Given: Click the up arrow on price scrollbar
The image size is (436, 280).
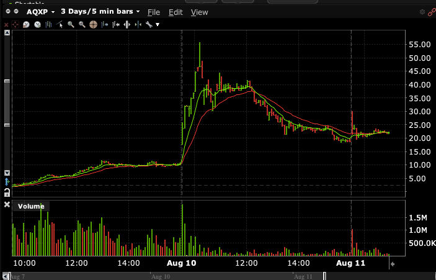Looking at the screenshot, I should [x=7, y=33].
